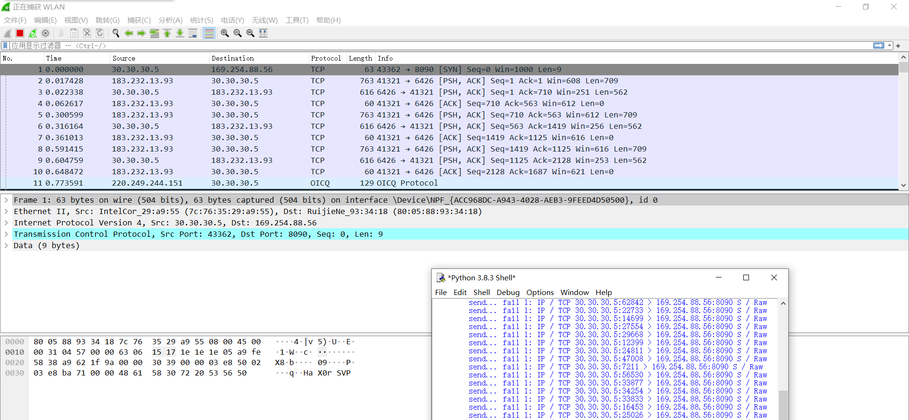Viewport: 909px width, 420px height.
Task: Click into the display filter input field
Action: pos(440,45)
